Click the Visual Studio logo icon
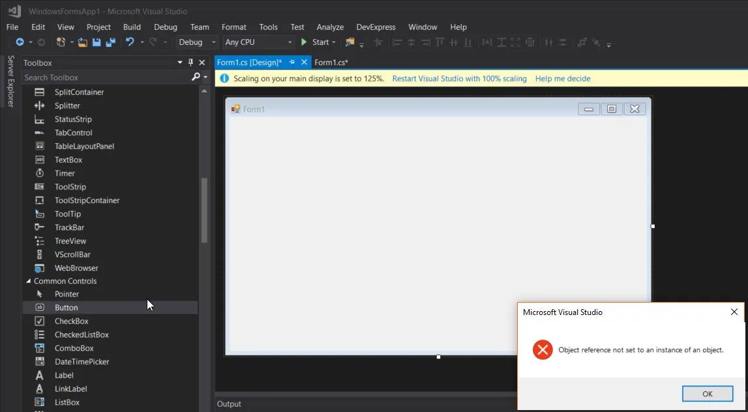 pyautogui.click(x=14, y=11)
